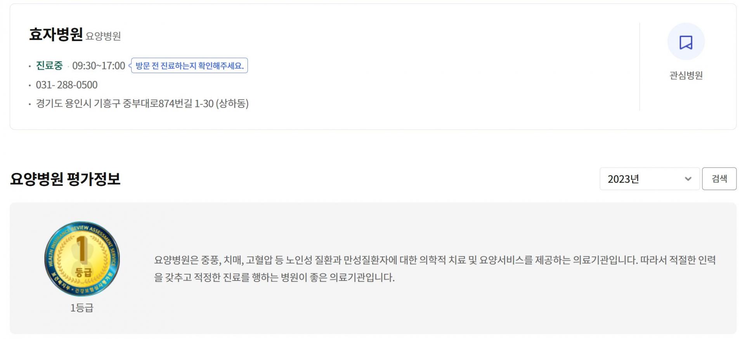This screenshot has width=745, height=339.
Task: Click the description starting 요양병원은 중풍, 치매
Action: (435, 260)
